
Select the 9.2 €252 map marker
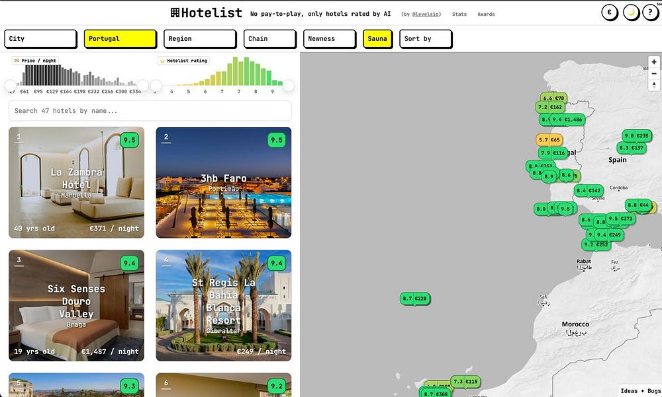[596, 244]
